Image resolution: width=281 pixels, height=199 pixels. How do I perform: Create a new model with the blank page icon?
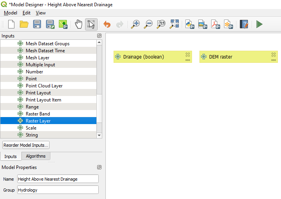pyautogui.click(x=11, y=24)
